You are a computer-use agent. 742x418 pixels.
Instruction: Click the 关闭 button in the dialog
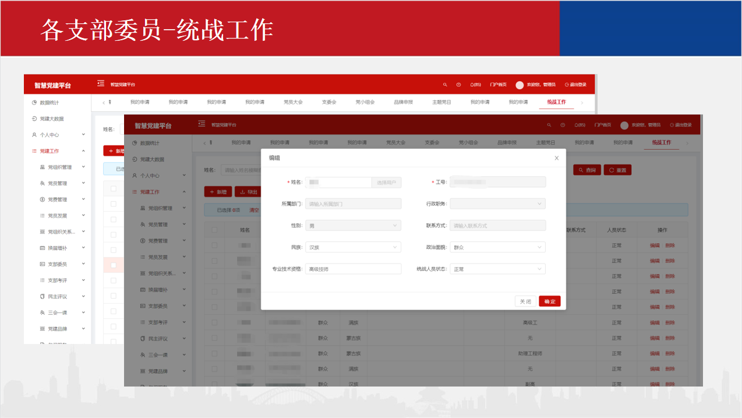525,301
